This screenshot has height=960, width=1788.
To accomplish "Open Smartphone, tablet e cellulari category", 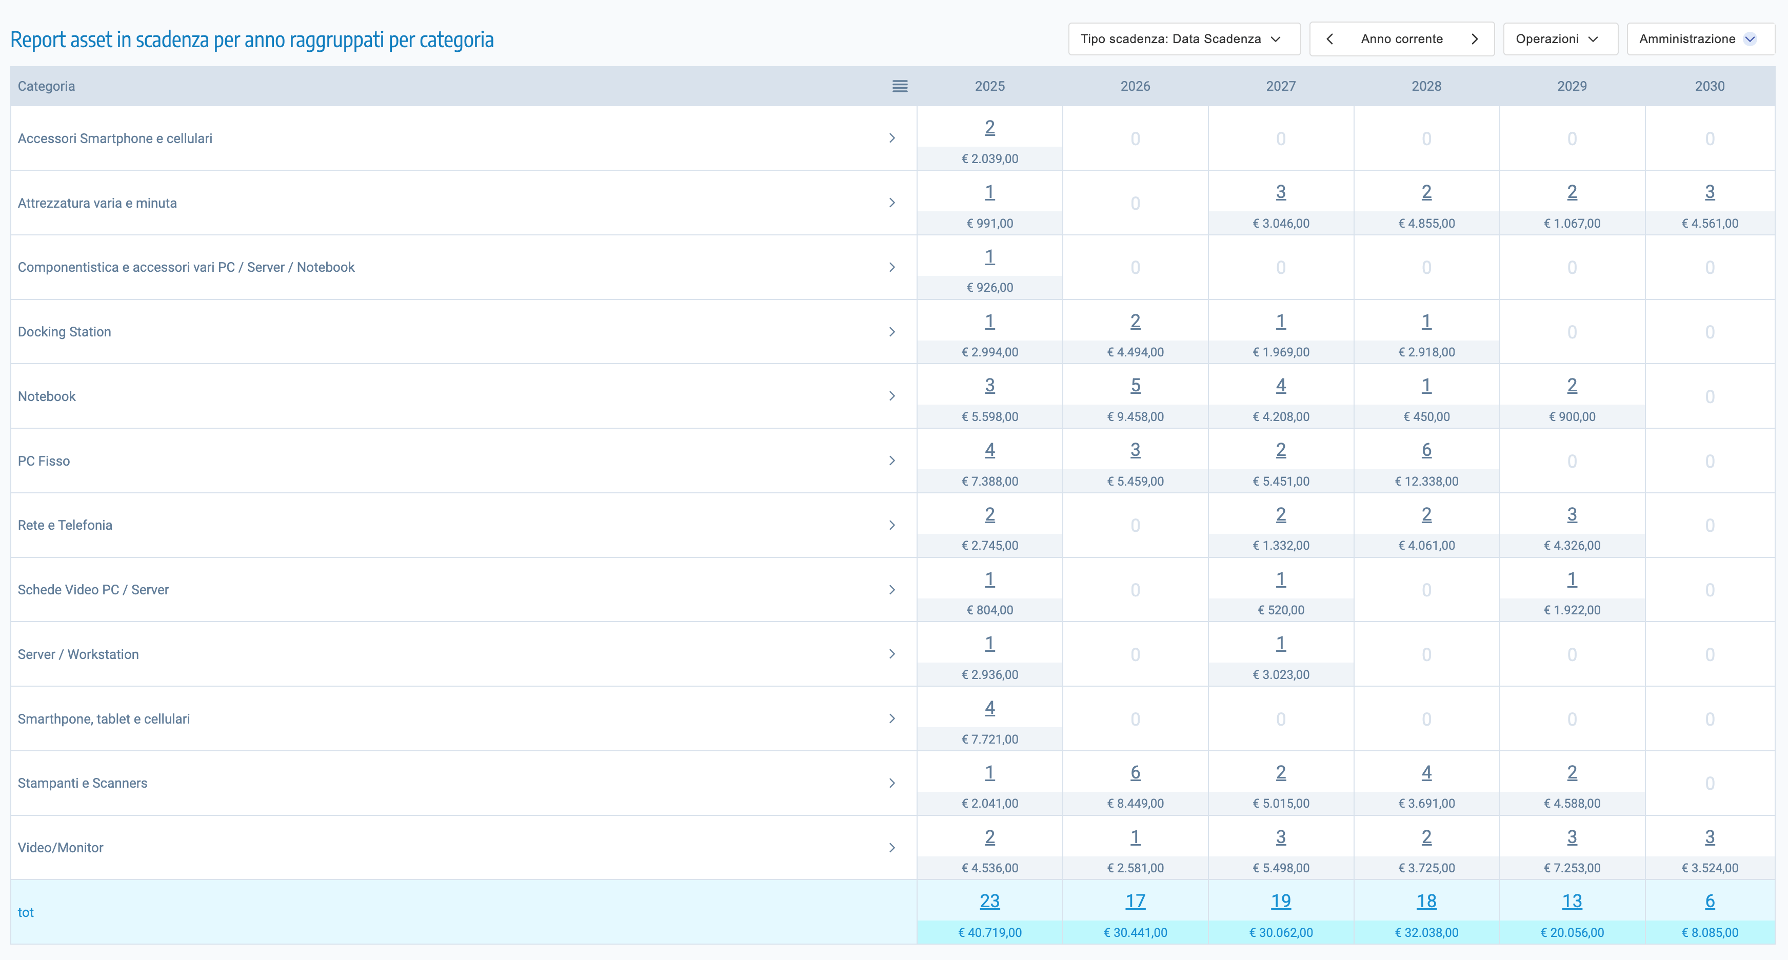I will tap(104, 719).
